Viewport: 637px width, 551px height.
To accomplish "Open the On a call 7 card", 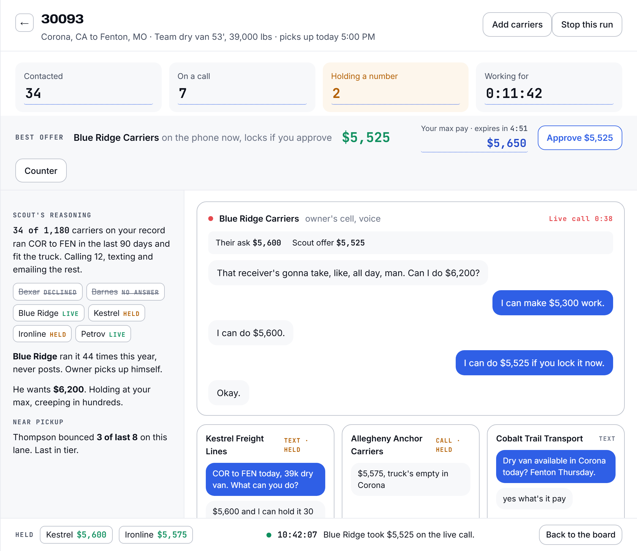I will [242, 87].
